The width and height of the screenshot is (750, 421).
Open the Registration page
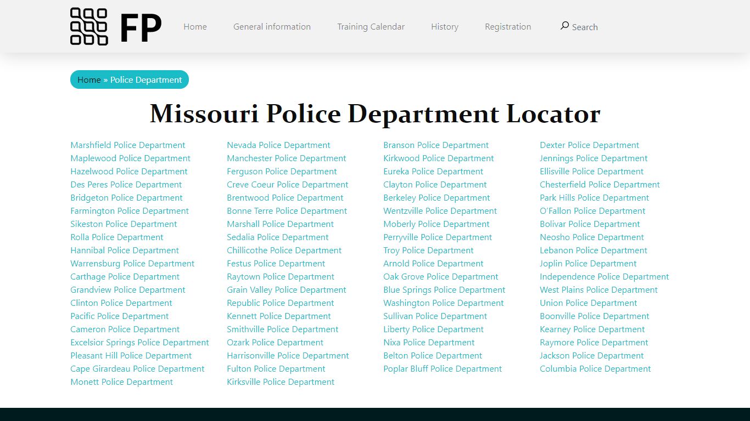(x=508, y=26)
